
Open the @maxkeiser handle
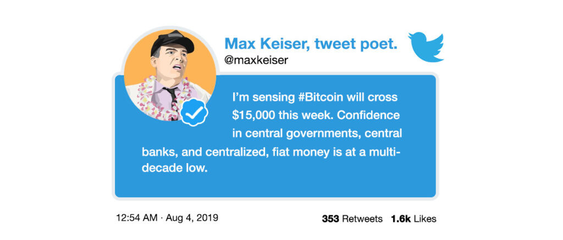256,60
